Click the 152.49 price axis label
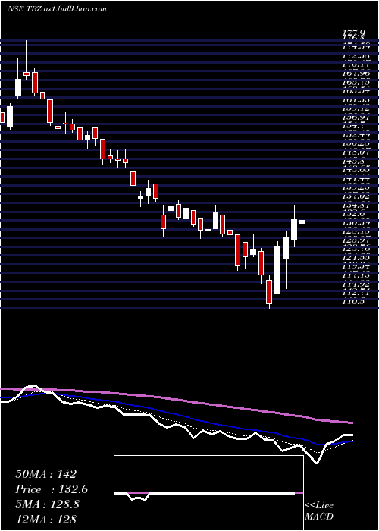The width and height of the screenshot is (379, 531). click(356, 134)
